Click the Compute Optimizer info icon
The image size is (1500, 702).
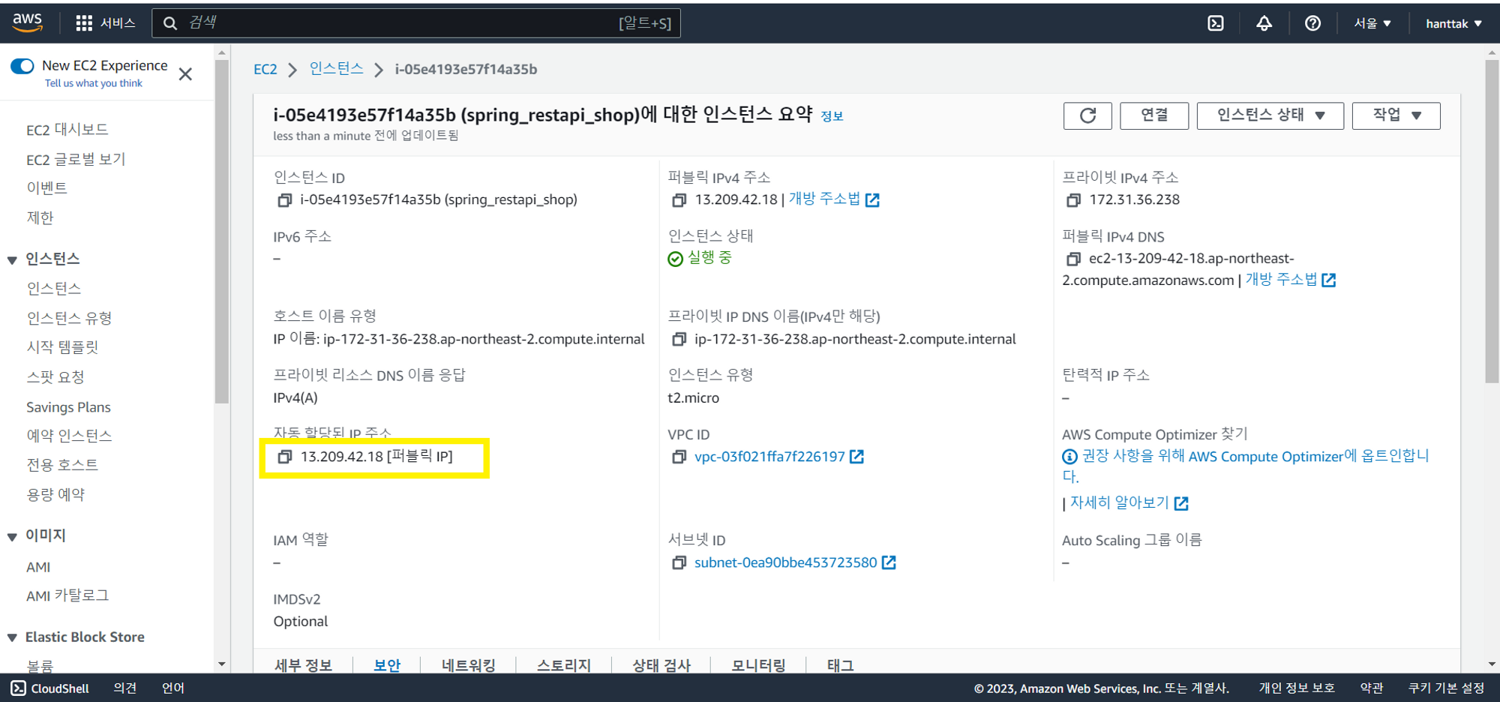coord(1069,457)
